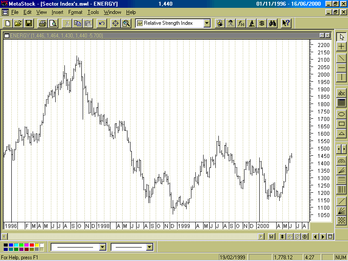Expand the line weight dropdown
Viewport: 348px width, 261px height.
point(150,247)
